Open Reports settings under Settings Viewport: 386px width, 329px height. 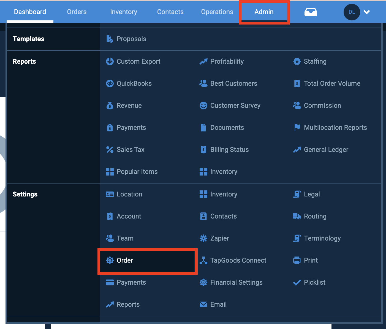(128, 304)
